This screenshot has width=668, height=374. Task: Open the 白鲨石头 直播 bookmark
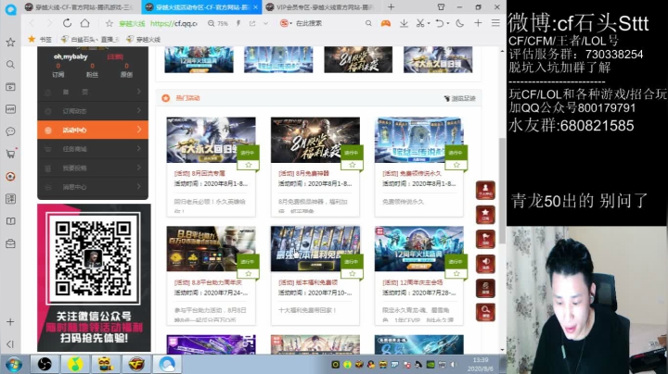[x=90, y=40]
